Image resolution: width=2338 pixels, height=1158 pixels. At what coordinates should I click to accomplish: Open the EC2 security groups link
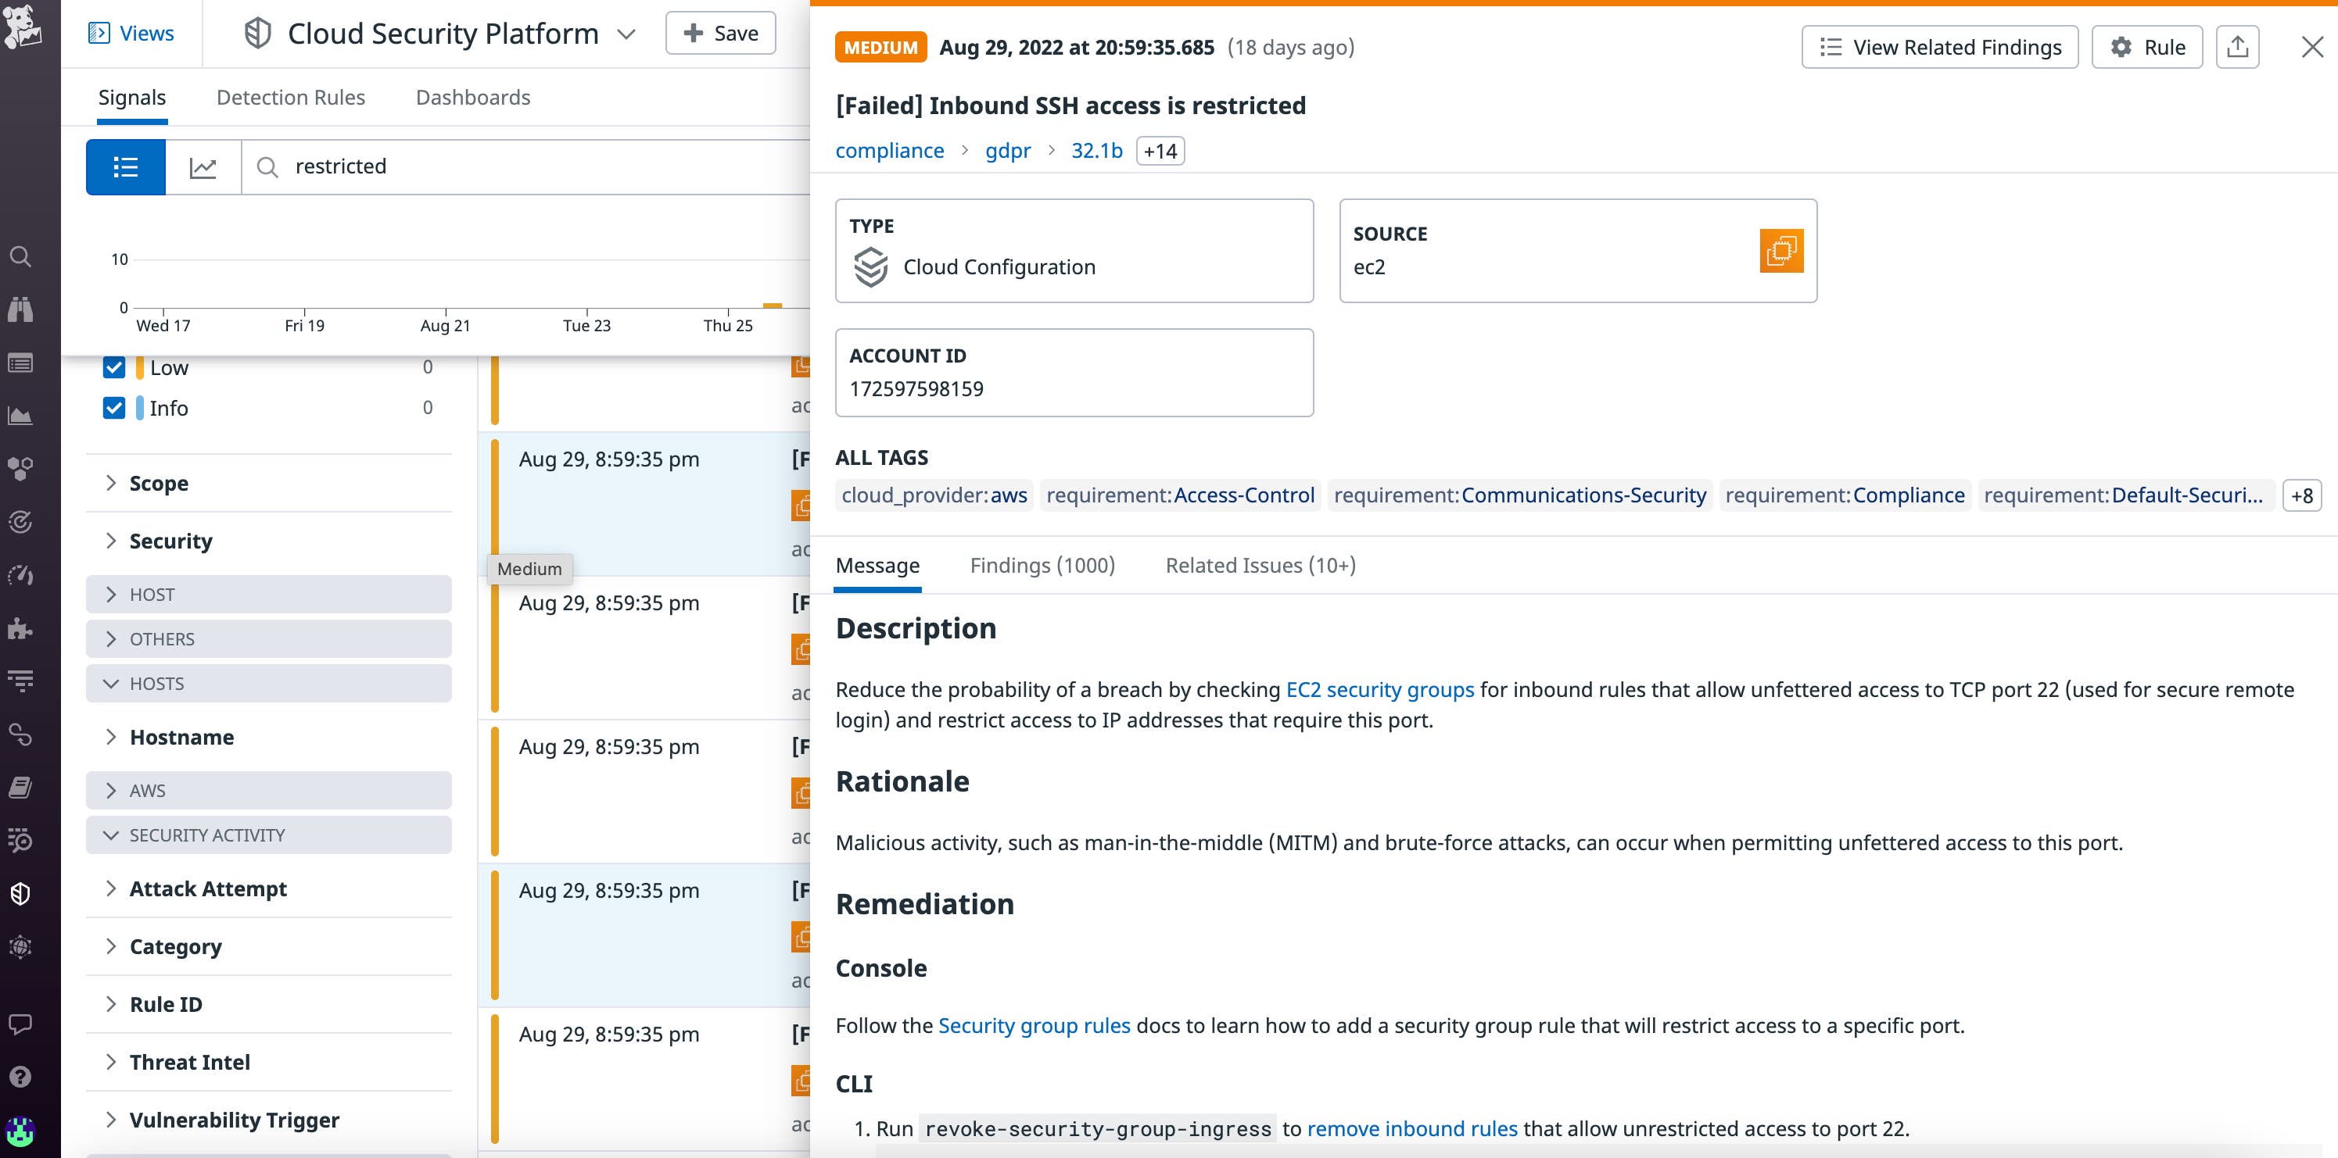tap(1379, 689)
